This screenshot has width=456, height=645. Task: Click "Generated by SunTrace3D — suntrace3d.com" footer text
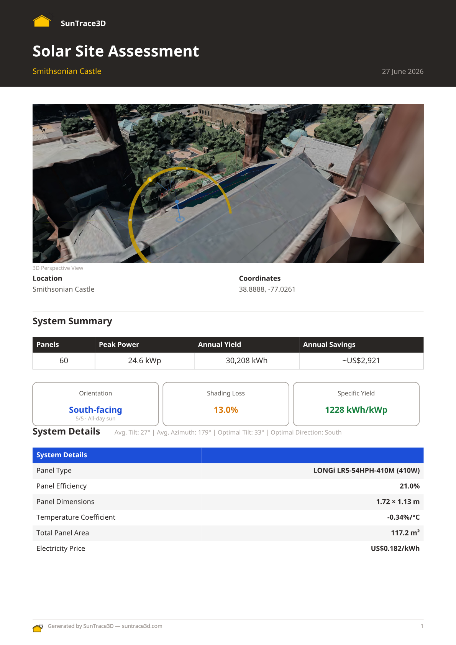click(105, 626)
